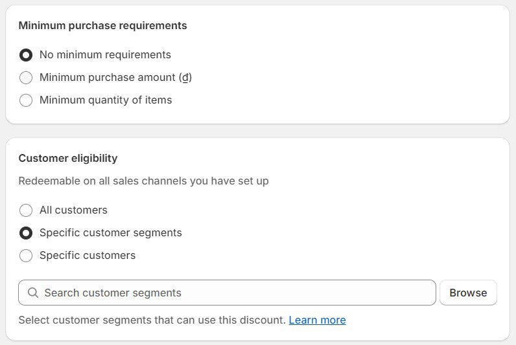Select the No minimum requirements radio button
The image size is (516, 345).
[26, 55]
